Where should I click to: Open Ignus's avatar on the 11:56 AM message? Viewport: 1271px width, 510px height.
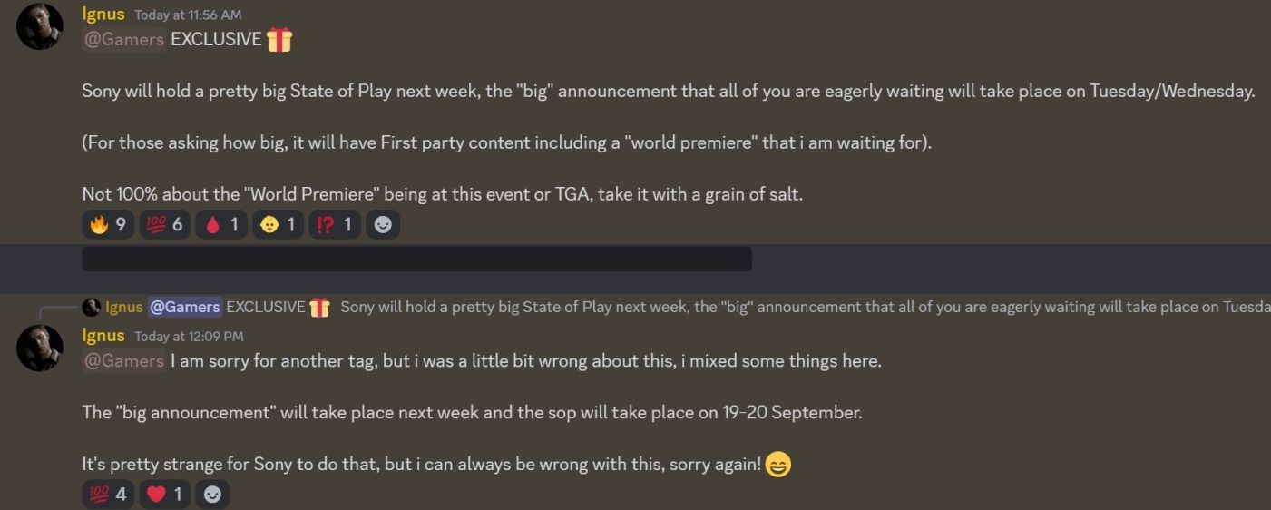click(40, 26)
